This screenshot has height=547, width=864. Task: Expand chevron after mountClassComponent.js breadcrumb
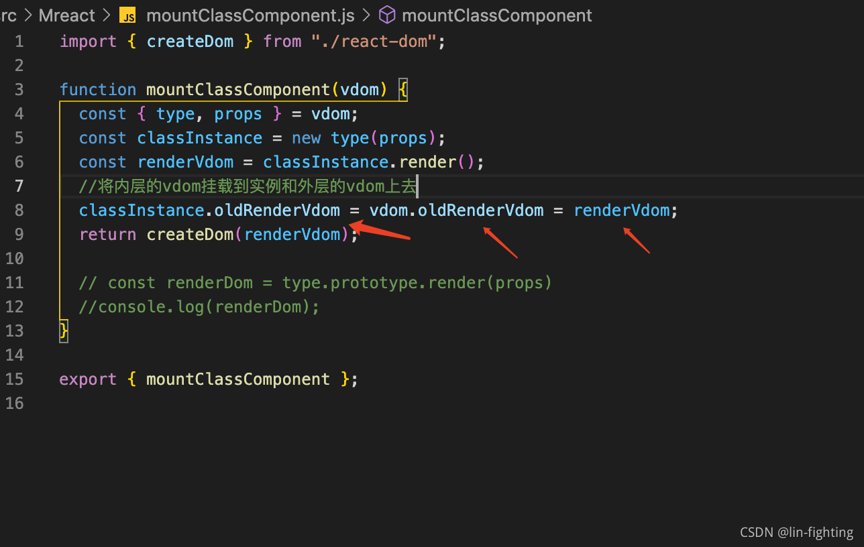click(x=366, y=15)
